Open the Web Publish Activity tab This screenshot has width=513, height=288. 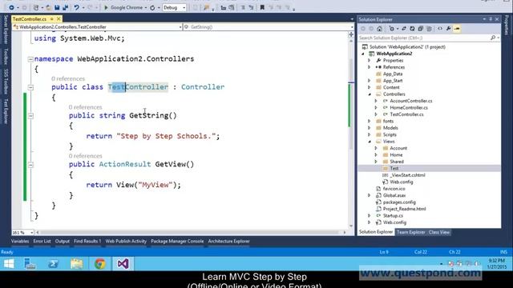pyautogui.click(x=126, y=242)
